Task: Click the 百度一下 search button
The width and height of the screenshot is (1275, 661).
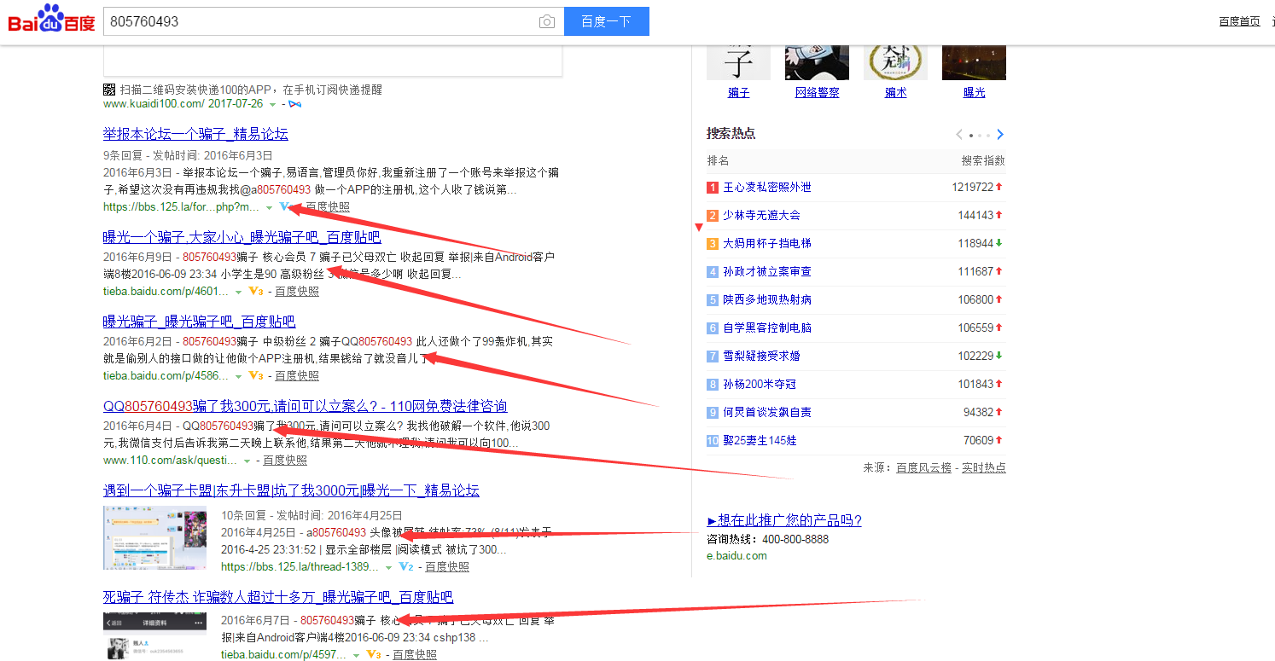Action: pyautogui.click(x=606, y=21)
